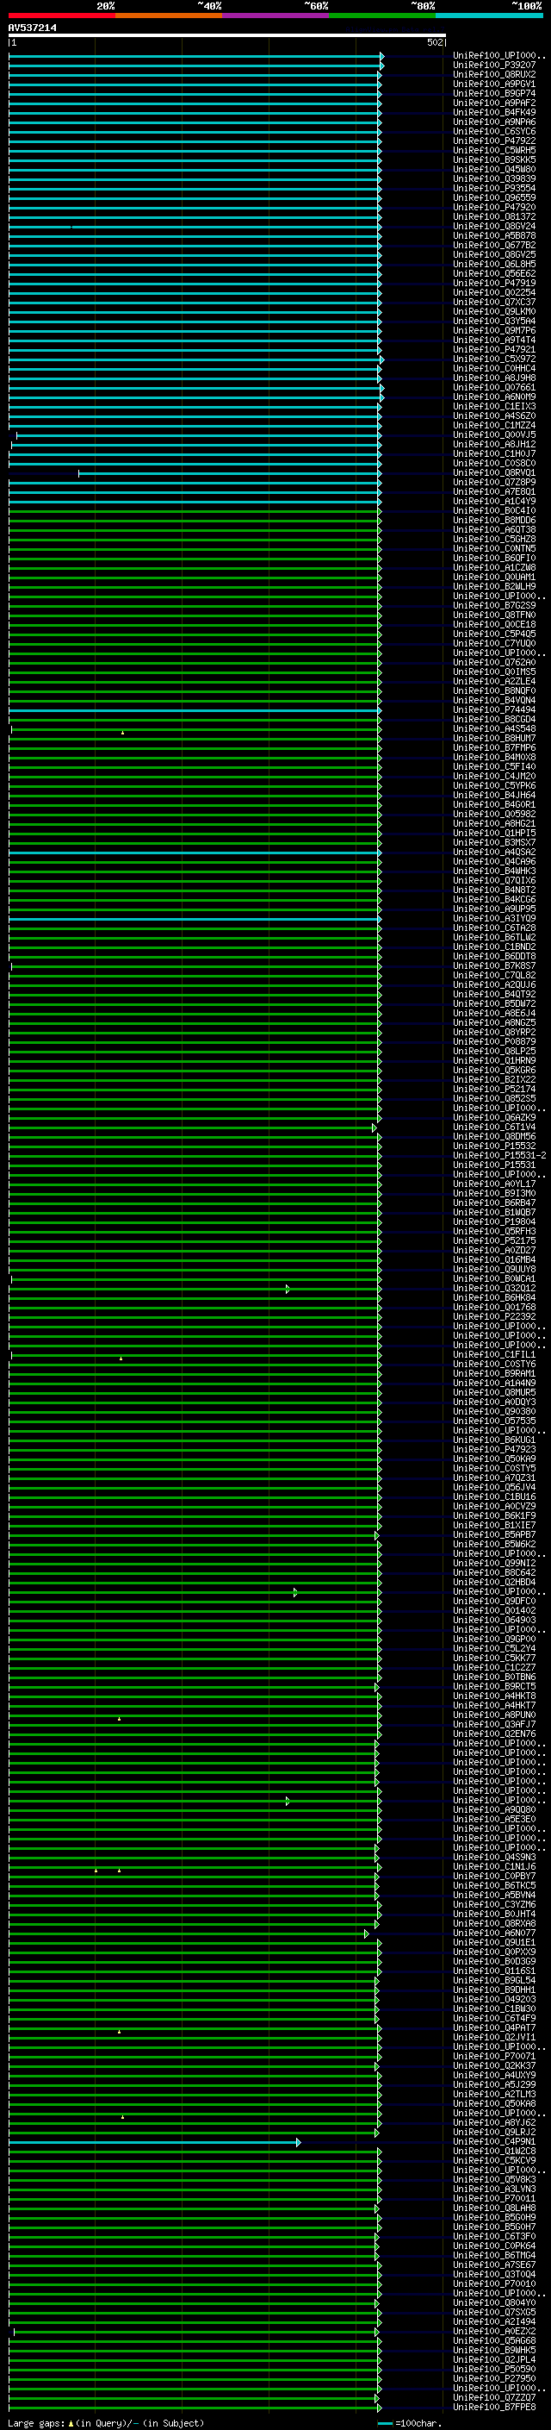The height and width of the screenshot is (2430, 551).
Task: Select the UniRef100_Q677B2 label
Action: (x=494, y=246)
